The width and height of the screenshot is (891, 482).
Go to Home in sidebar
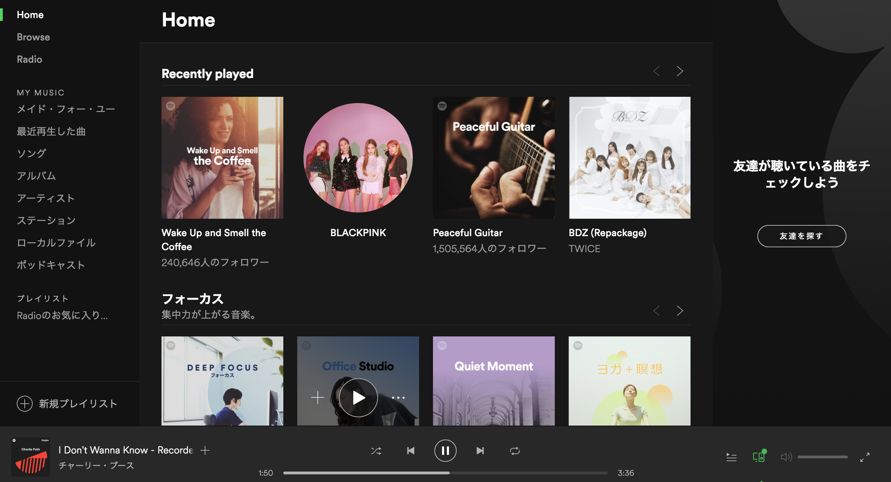(x=30, y=15)
